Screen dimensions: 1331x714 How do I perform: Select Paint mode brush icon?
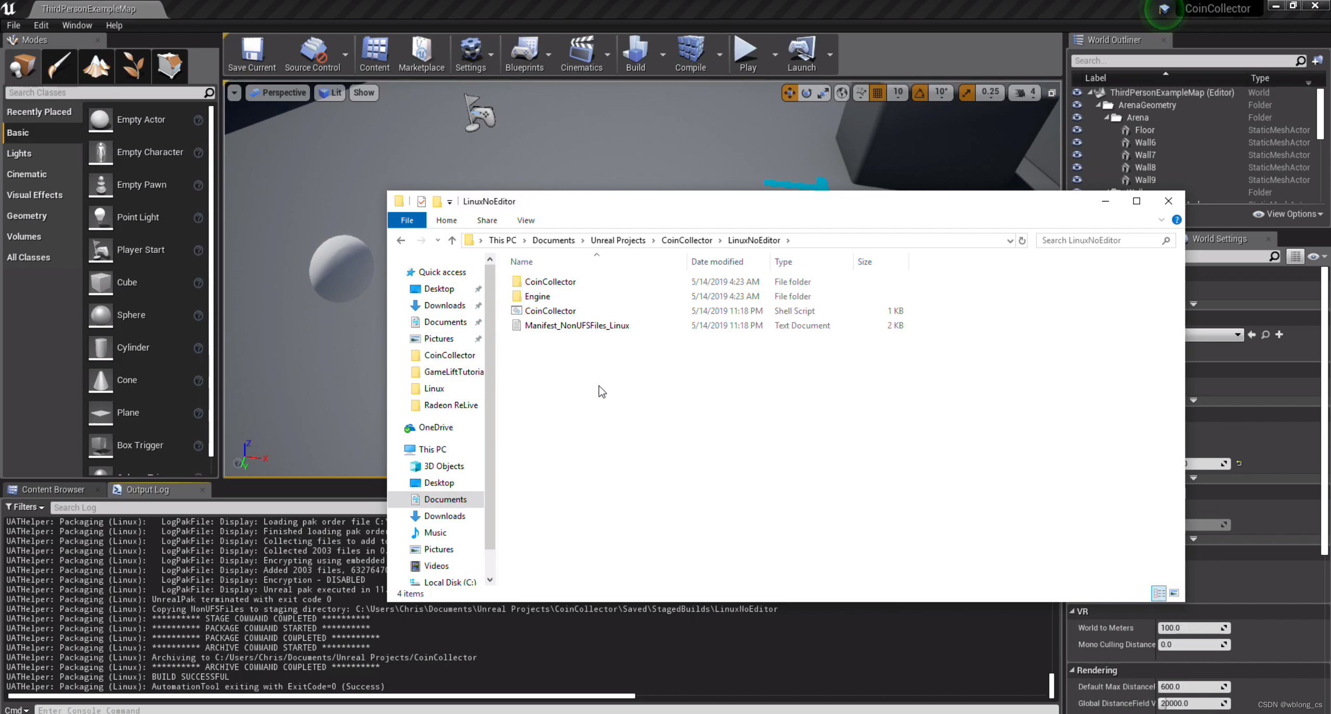tap(59, 66)
